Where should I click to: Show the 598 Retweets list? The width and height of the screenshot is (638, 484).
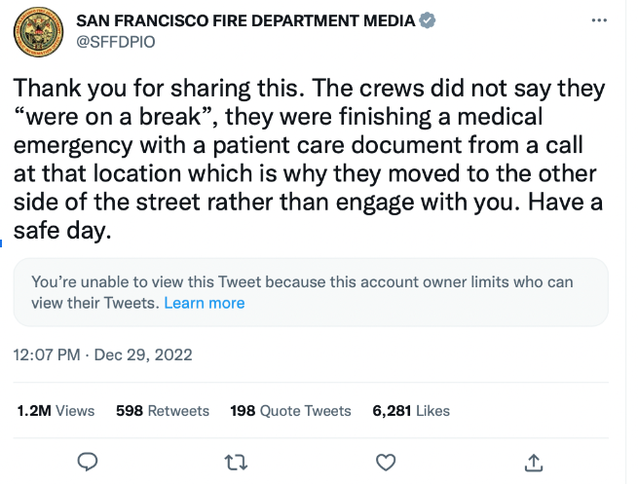[163, 411]
